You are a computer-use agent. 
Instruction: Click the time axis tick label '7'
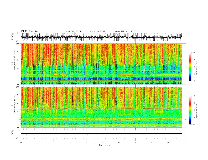coord(136,142)
